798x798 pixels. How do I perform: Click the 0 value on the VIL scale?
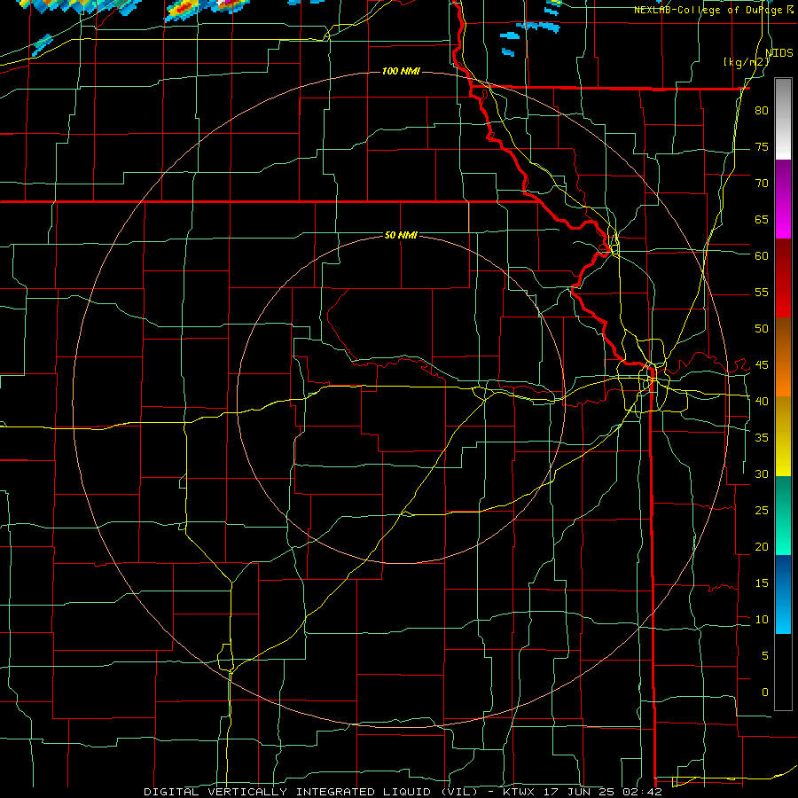765,692
